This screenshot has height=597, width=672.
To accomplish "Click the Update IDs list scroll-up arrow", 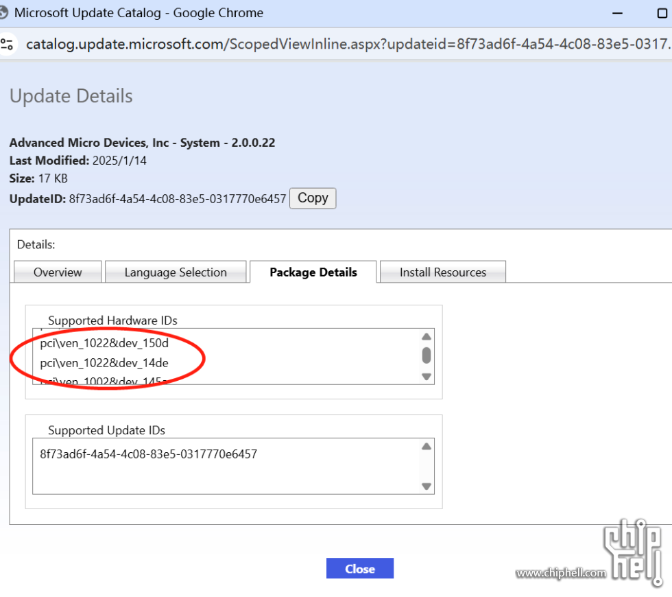I will coord(427,447).
